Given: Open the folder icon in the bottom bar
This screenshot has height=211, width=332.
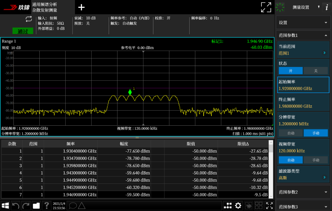Looking at the screenshot, I should (x=36, y=205).
